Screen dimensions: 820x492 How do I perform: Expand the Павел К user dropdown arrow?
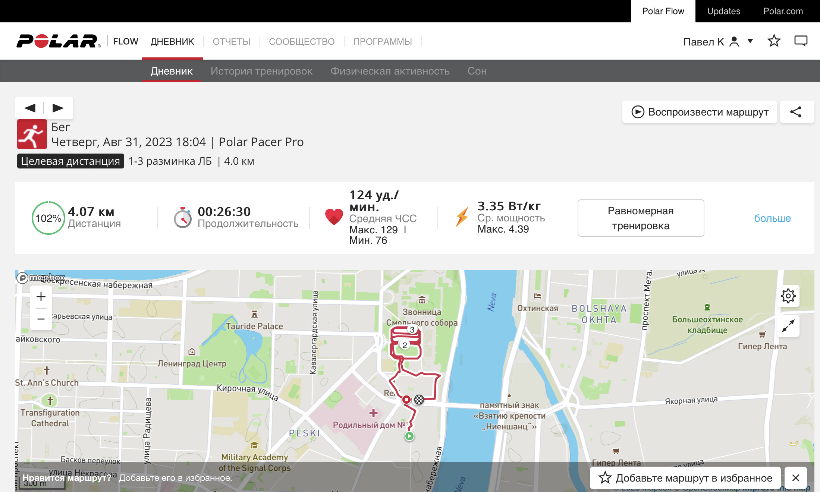click(x=750, y=41)
